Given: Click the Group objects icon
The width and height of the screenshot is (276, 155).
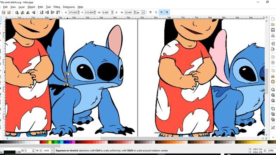Looking at the screenshot, I should (273, 127).
